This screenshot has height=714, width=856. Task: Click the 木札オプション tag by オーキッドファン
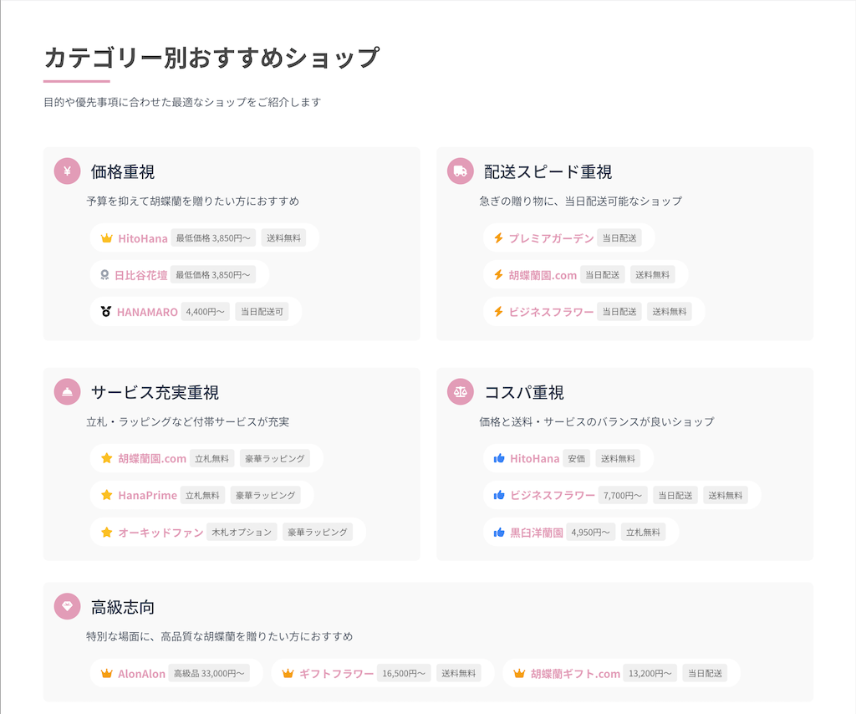click(x=242, y=532)
